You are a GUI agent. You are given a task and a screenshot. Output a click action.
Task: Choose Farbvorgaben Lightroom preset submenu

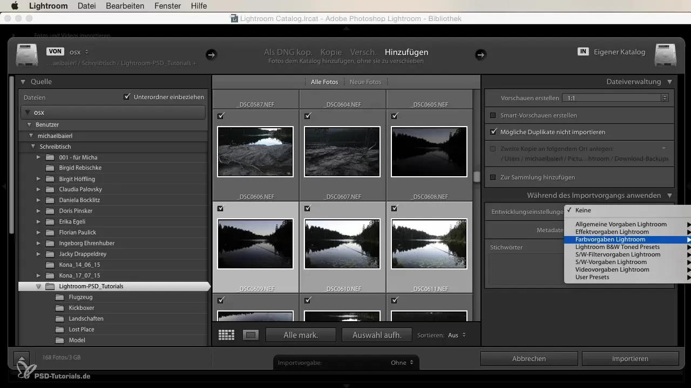click(627, 239)
